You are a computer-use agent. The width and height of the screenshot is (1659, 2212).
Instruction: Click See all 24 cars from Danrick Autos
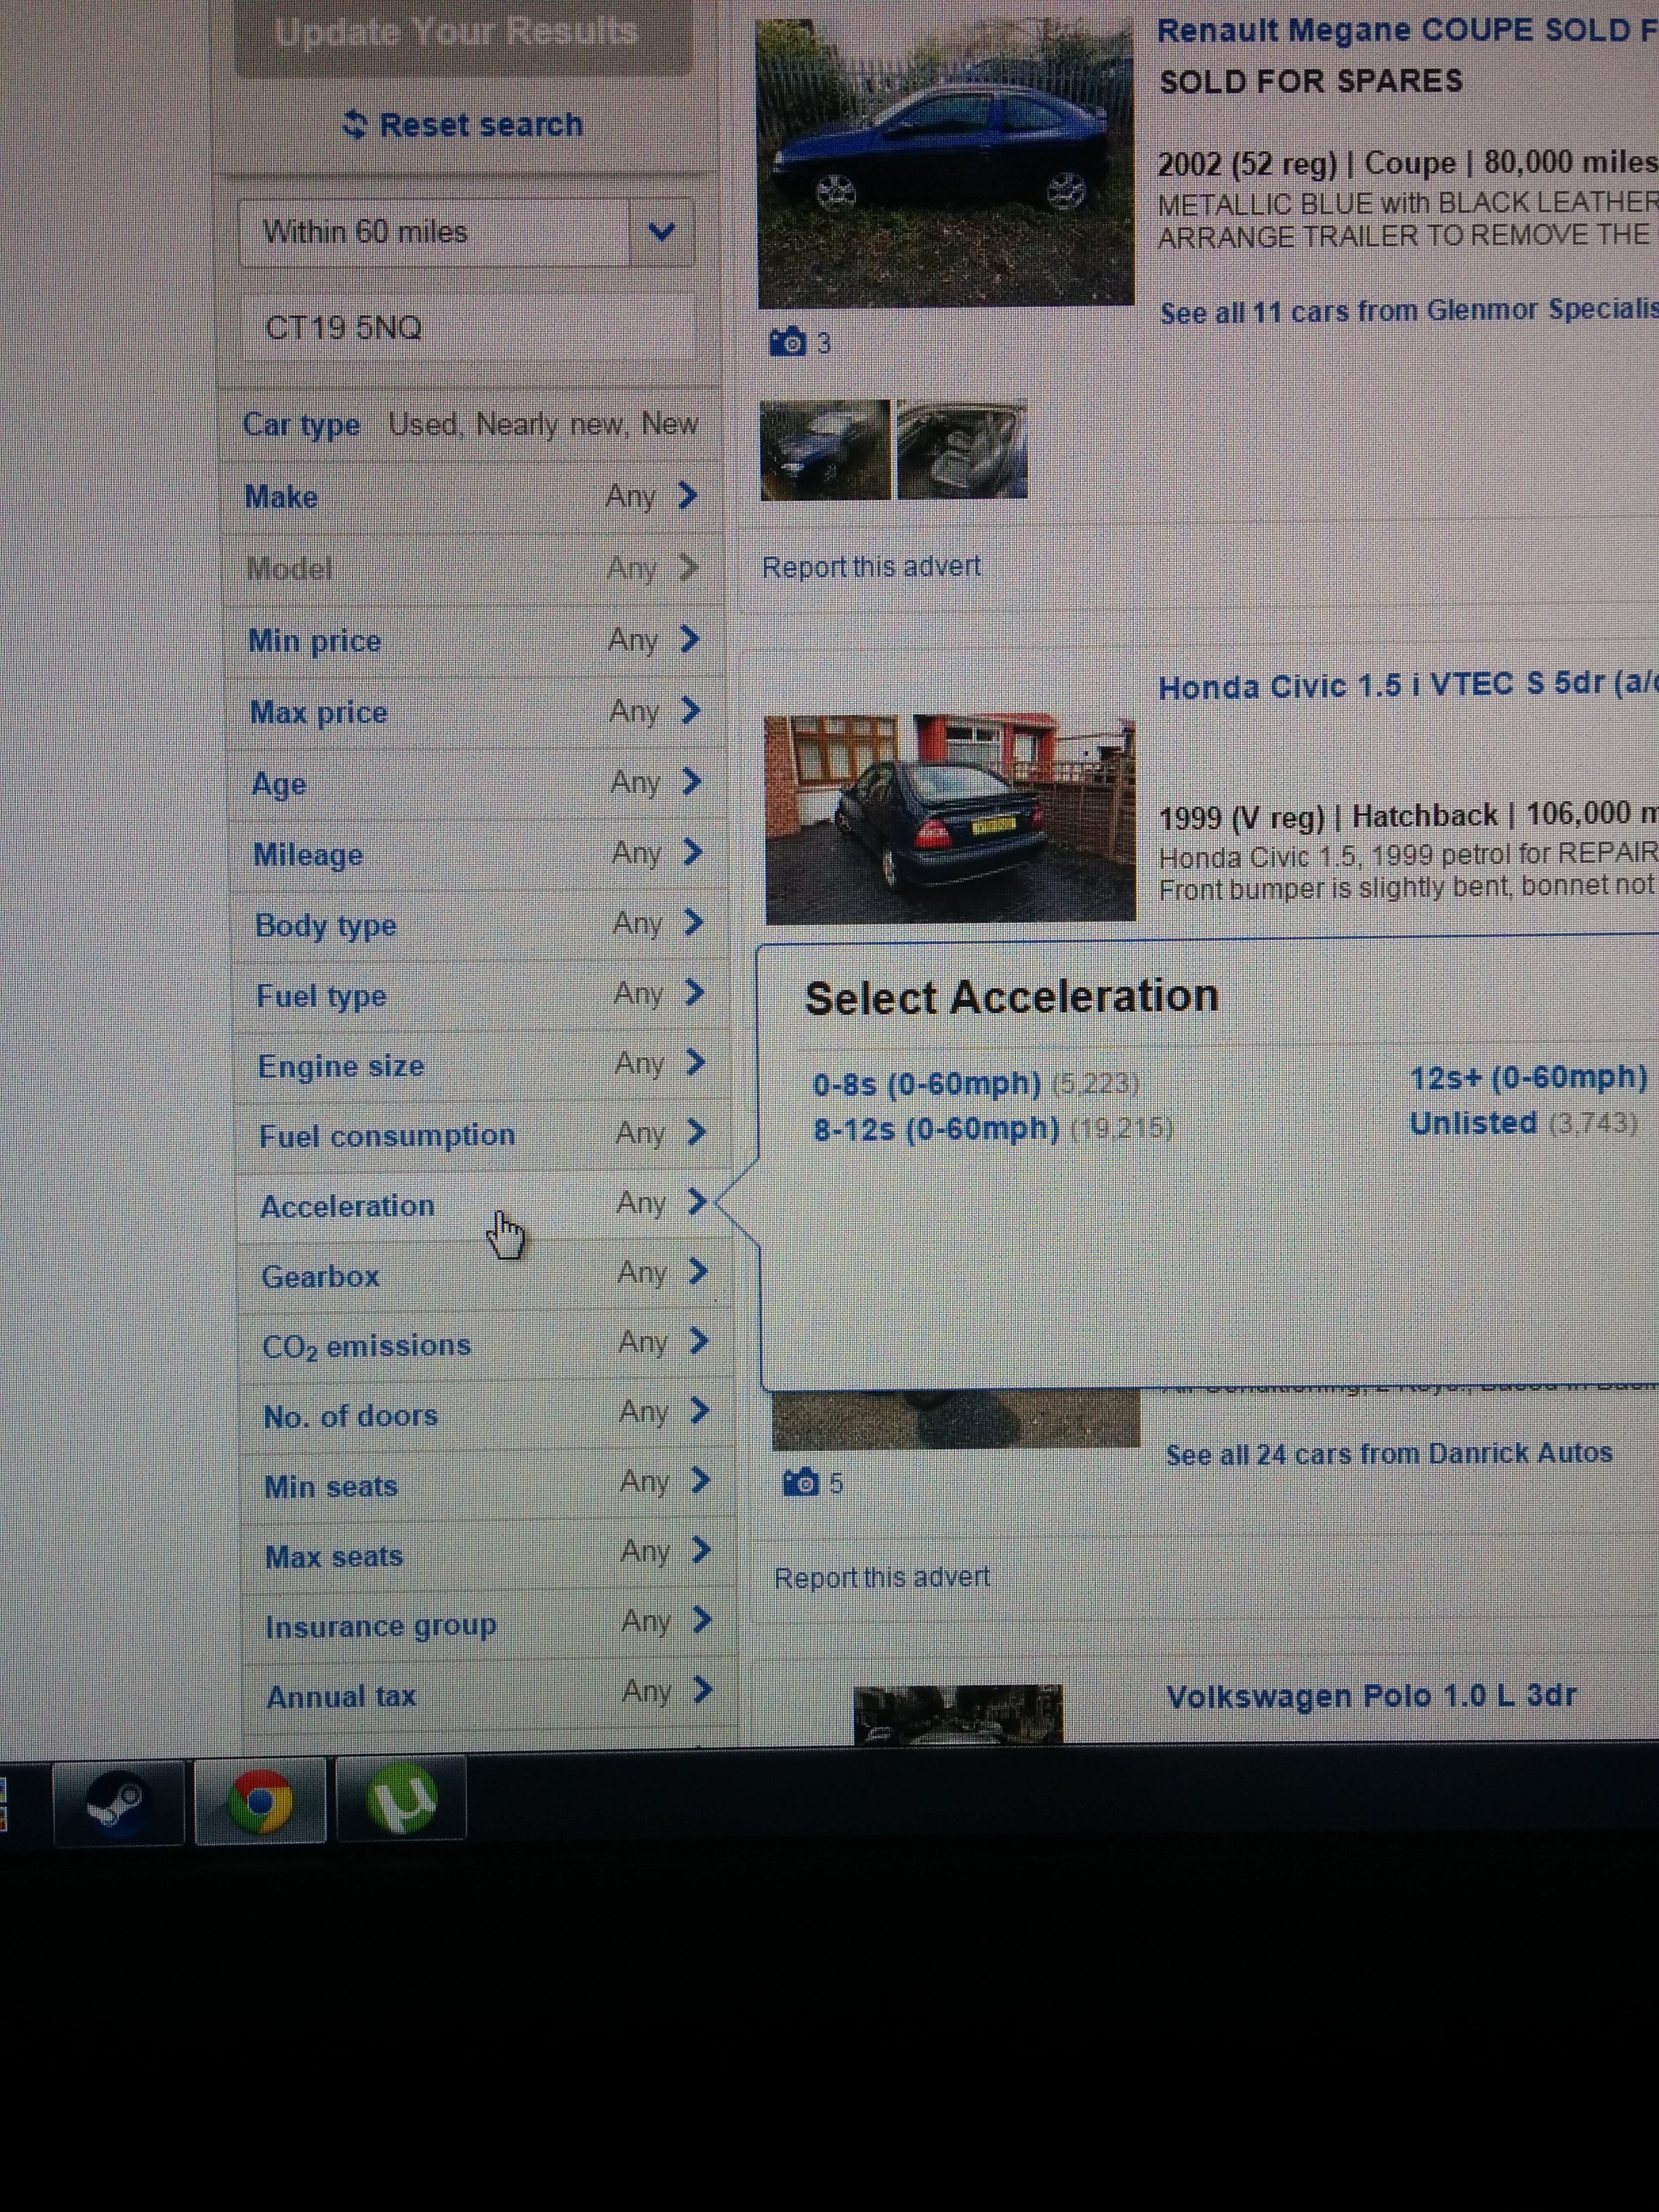pyautogui.click(x=1389, y=1454)
